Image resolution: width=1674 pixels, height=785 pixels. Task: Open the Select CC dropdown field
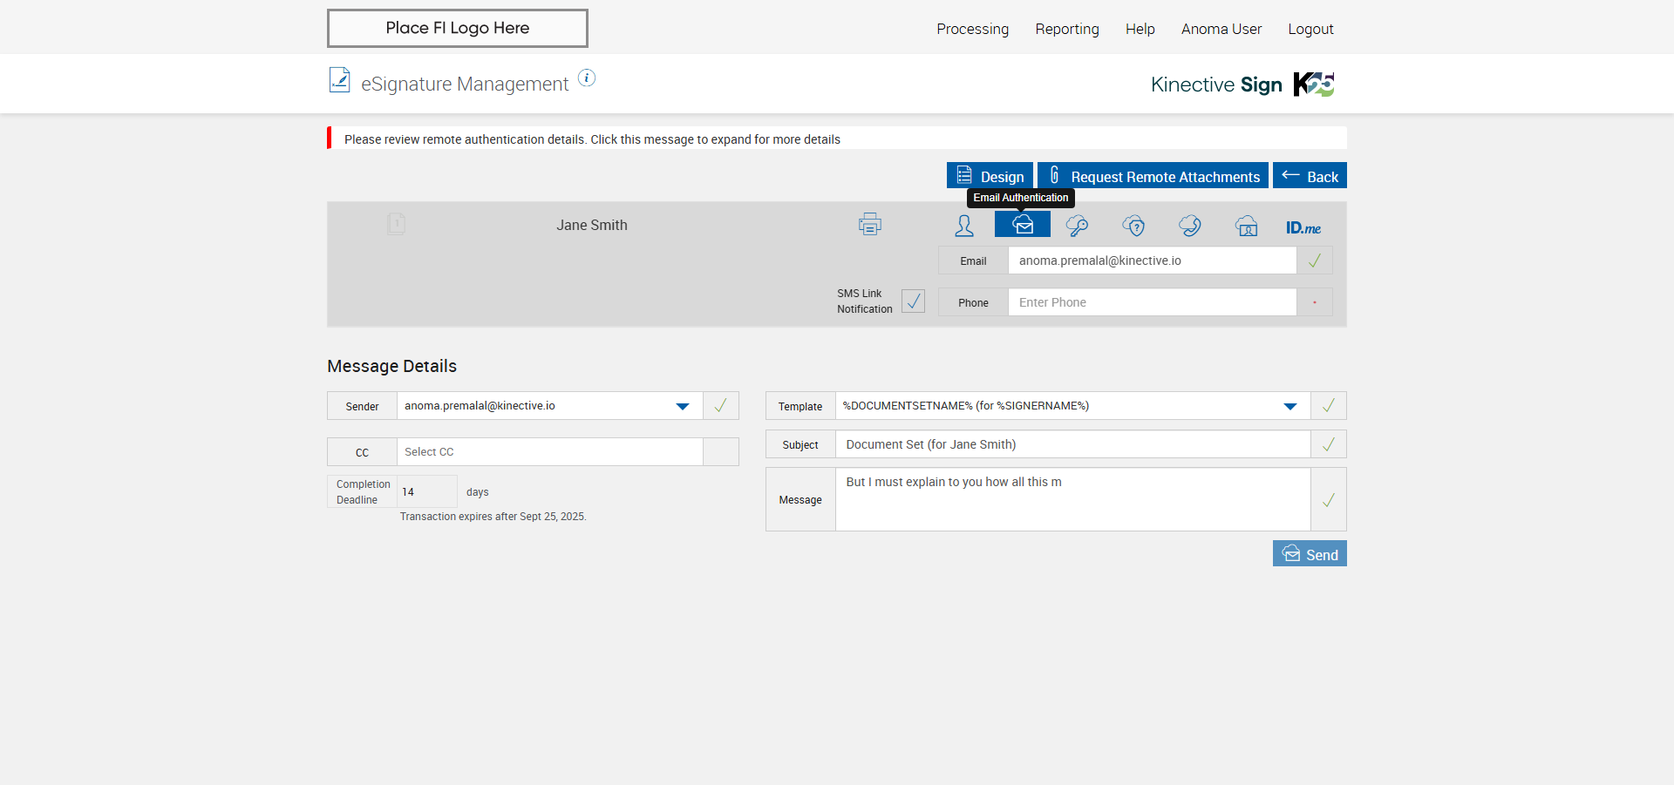click(549, 452)
